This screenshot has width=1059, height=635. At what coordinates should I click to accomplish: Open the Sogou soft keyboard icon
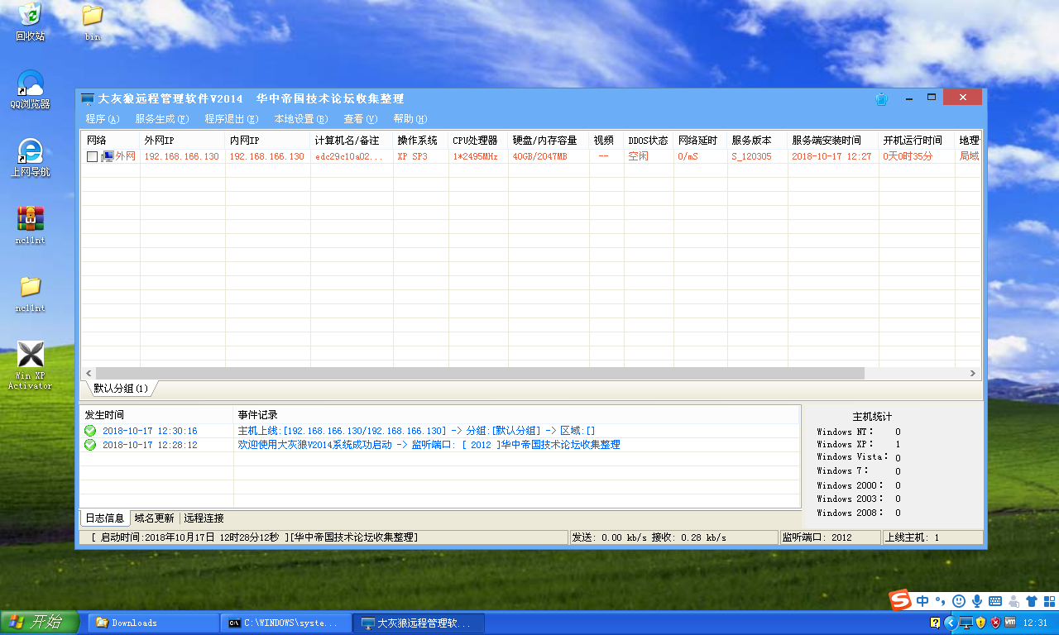(995, 601)
